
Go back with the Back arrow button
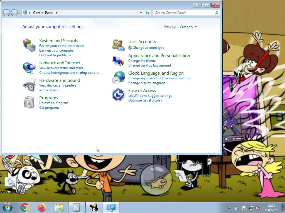pos(7,13)
